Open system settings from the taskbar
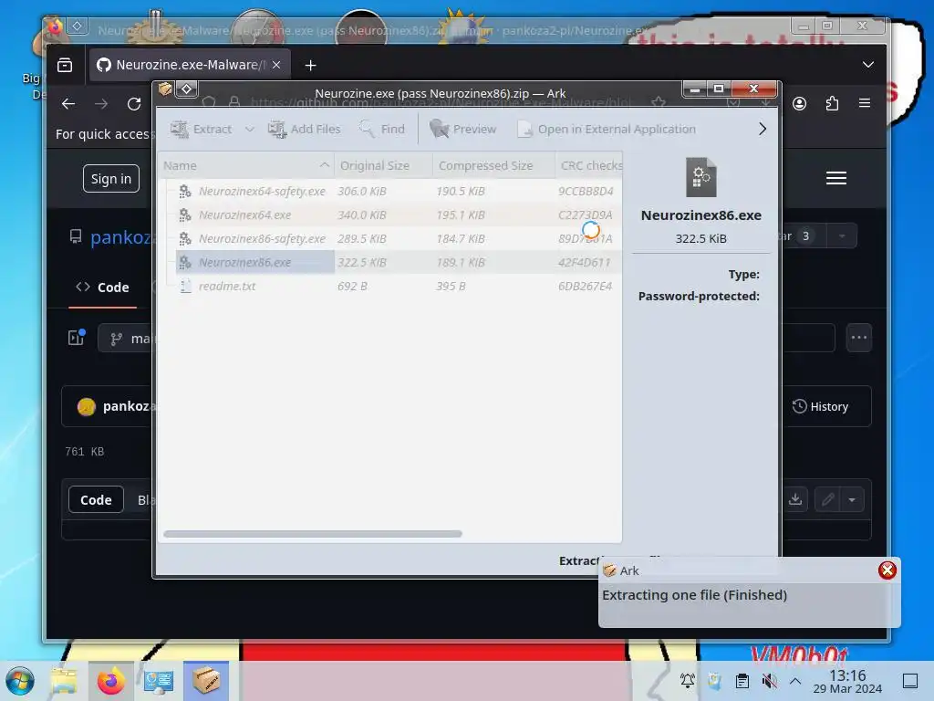934x701 pixels. click(x=159, y=680)
